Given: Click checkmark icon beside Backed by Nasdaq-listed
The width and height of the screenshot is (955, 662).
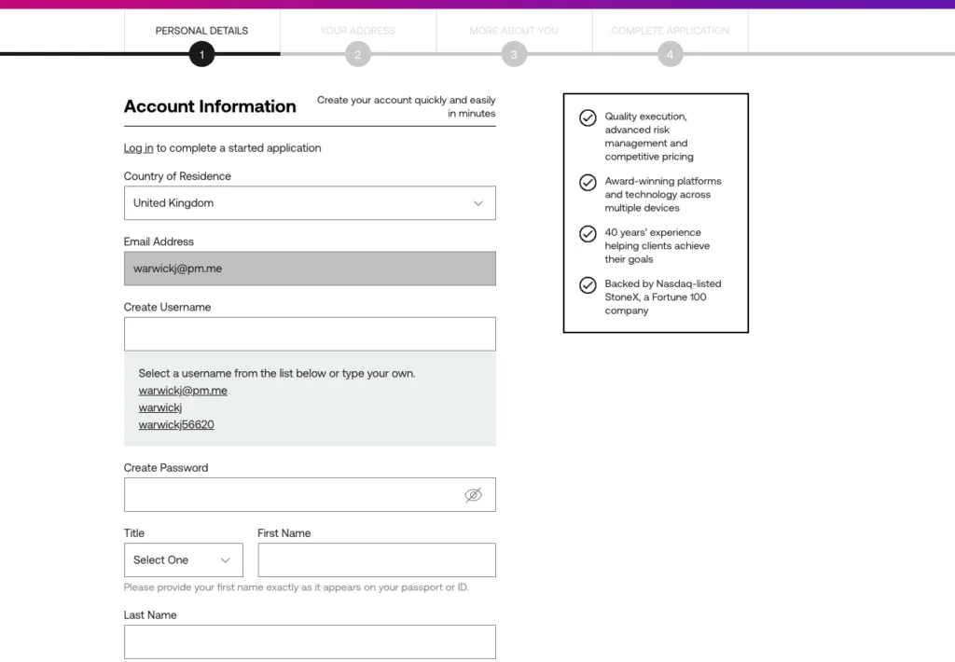Looking at the screenshot, I should pos(588,285).
